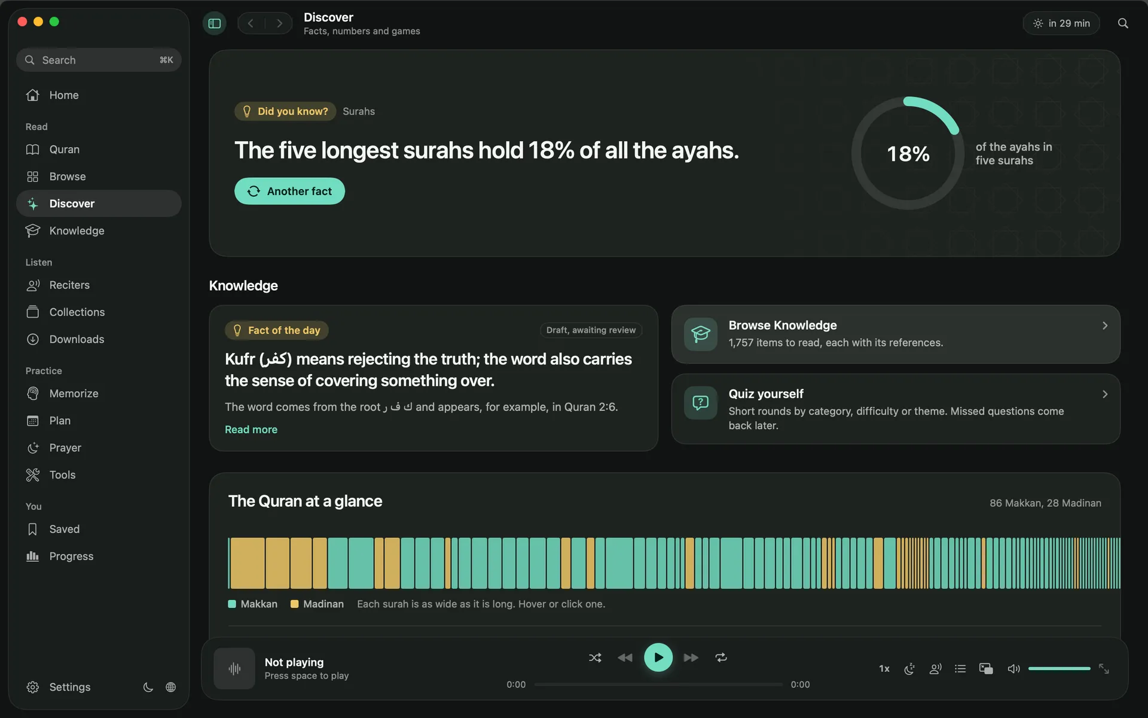Open Downloads in the sidebar

[99, 339]
